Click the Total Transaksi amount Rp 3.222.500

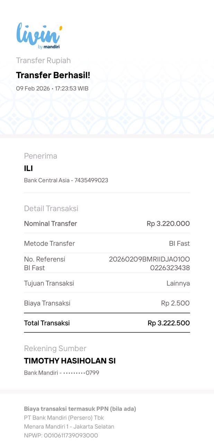169,323
